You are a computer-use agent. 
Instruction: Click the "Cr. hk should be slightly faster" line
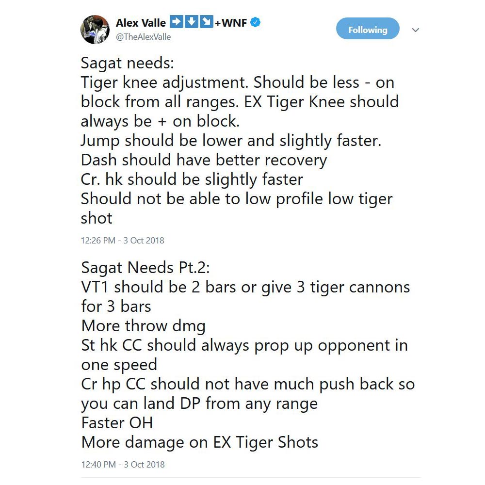point(192,179)
